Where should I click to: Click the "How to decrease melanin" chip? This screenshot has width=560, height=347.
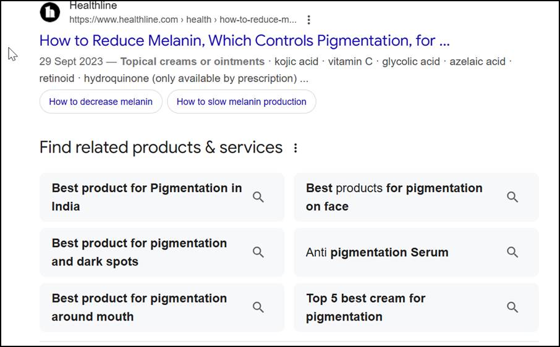101,102
